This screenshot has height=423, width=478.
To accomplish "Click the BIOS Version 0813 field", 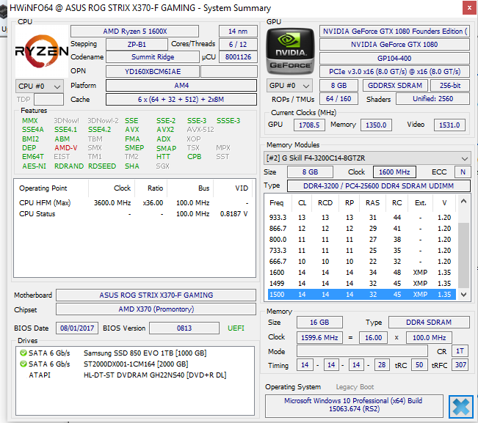I will 184,328.
